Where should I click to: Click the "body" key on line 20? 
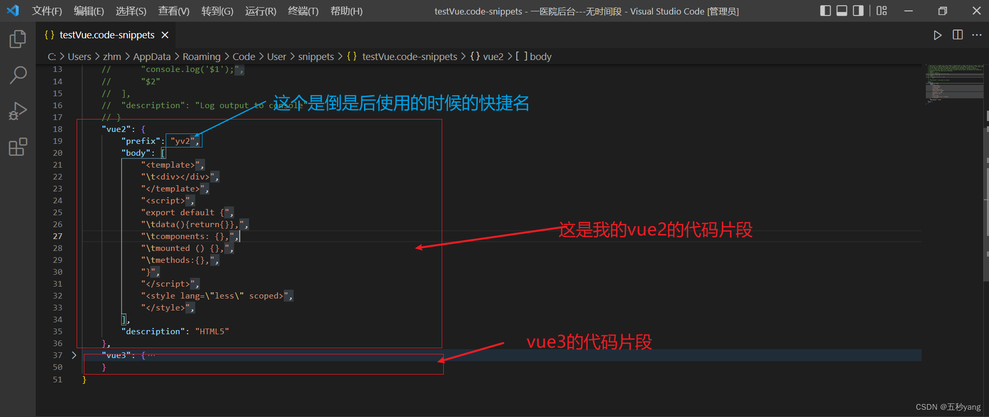click(136, 153)
